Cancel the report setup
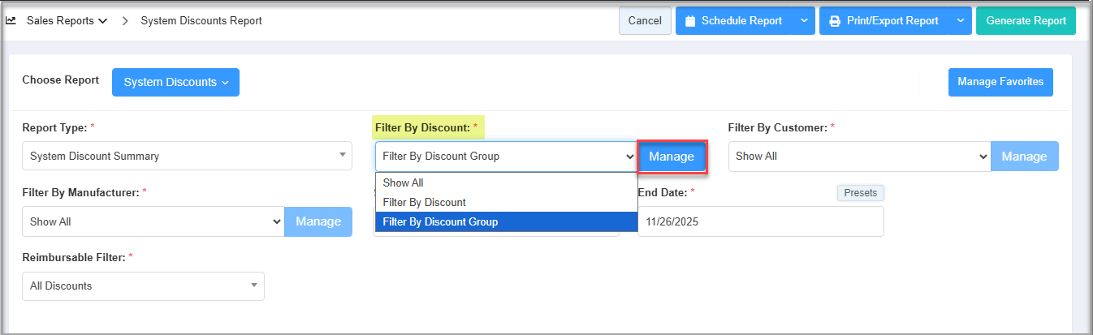 [x=645, y=21]
